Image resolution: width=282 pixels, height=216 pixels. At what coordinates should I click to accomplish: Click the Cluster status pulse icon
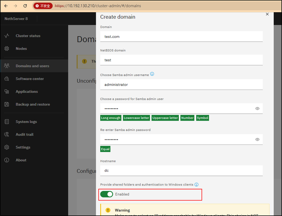[7, 36]
